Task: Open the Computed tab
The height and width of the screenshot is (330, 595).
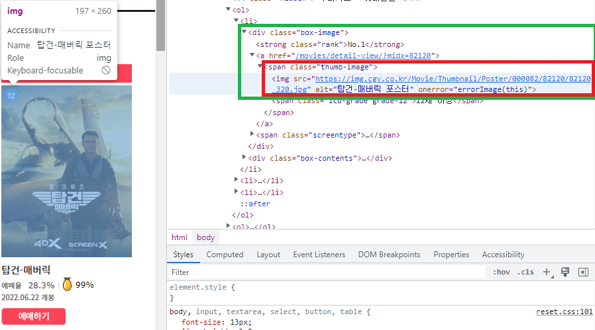Action: pyautogui.click(x=225, y=255)
